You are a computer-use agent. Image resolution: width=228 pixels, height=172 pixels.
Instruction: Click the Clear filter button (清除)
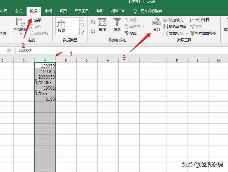point(131,20)
